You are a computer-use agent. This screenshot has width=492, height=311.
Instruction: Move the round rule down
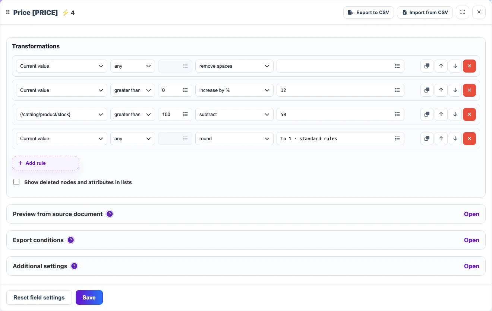coord(455,138)
